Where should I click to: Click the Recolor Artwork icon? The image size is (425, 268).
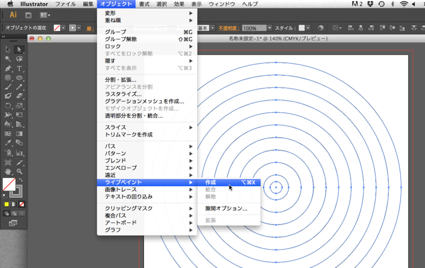coord(321,28)
